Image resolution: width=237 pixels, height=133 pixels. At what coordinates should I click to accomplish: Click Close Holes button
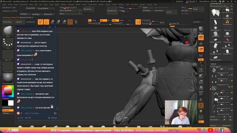point(160,11)
